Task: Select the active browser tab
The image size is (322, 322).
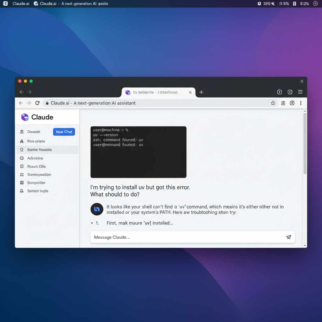Action: 158,92
